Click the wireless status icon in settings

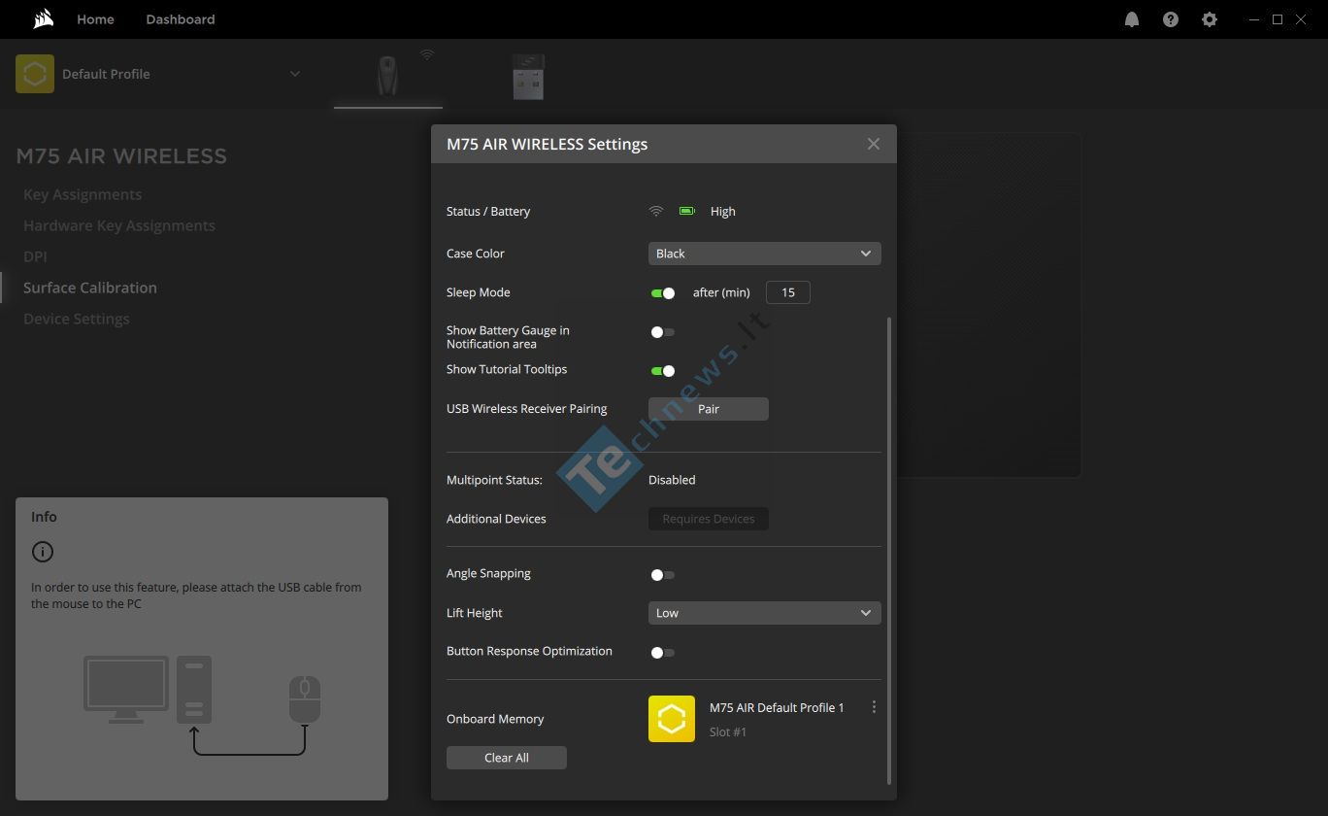[x=656, y=211]
